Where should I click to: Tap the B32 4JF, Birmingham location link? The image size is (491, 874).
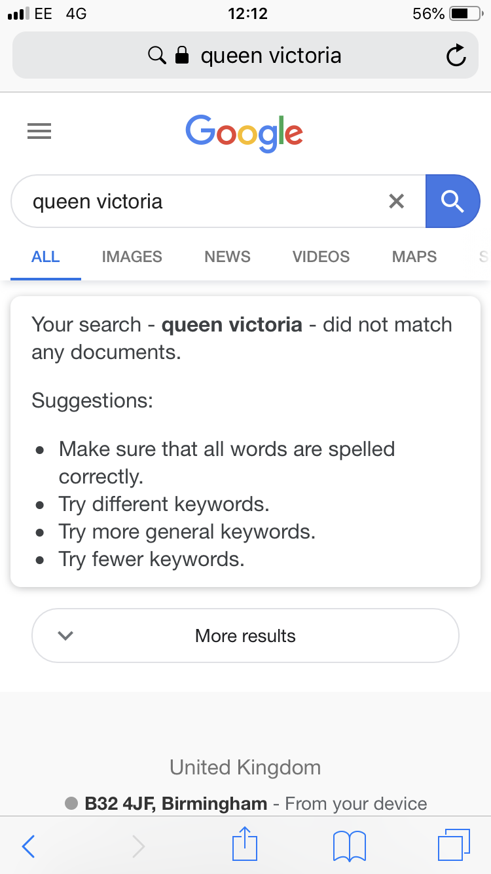click(x=175, y=803)
